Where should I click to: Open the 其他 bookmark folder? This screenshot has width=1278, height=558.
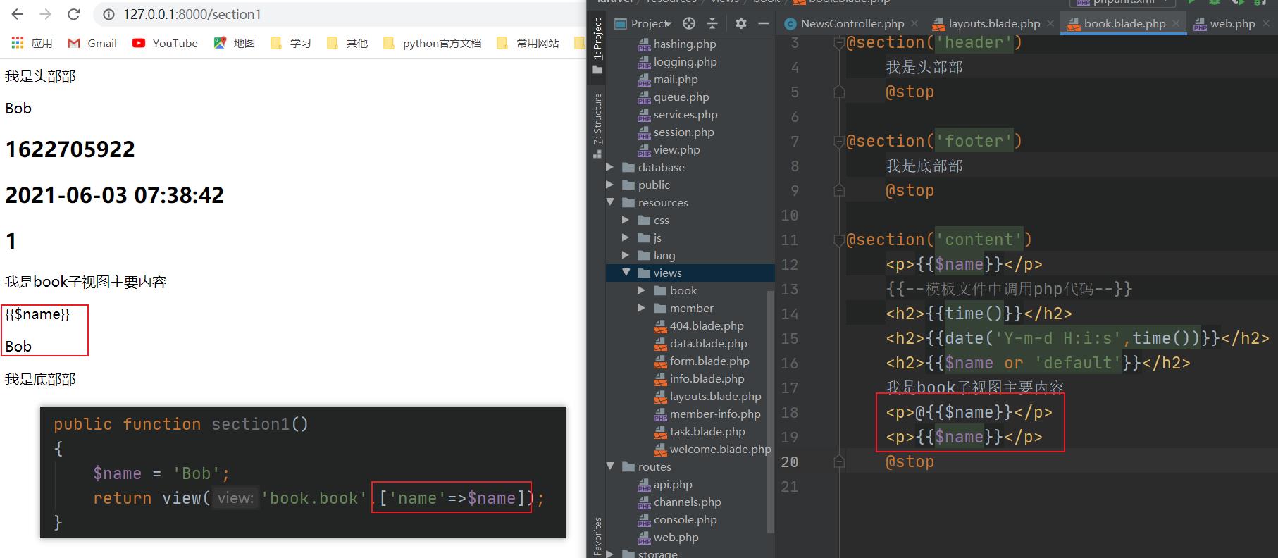347,43
